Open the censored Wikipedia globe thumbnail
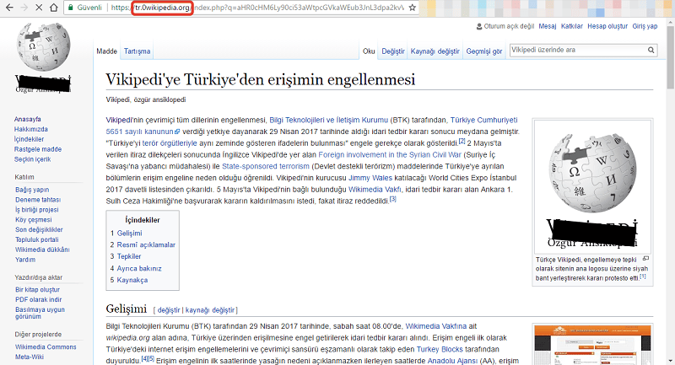Viewport: 675px width, 365px height. click(593, 186)
